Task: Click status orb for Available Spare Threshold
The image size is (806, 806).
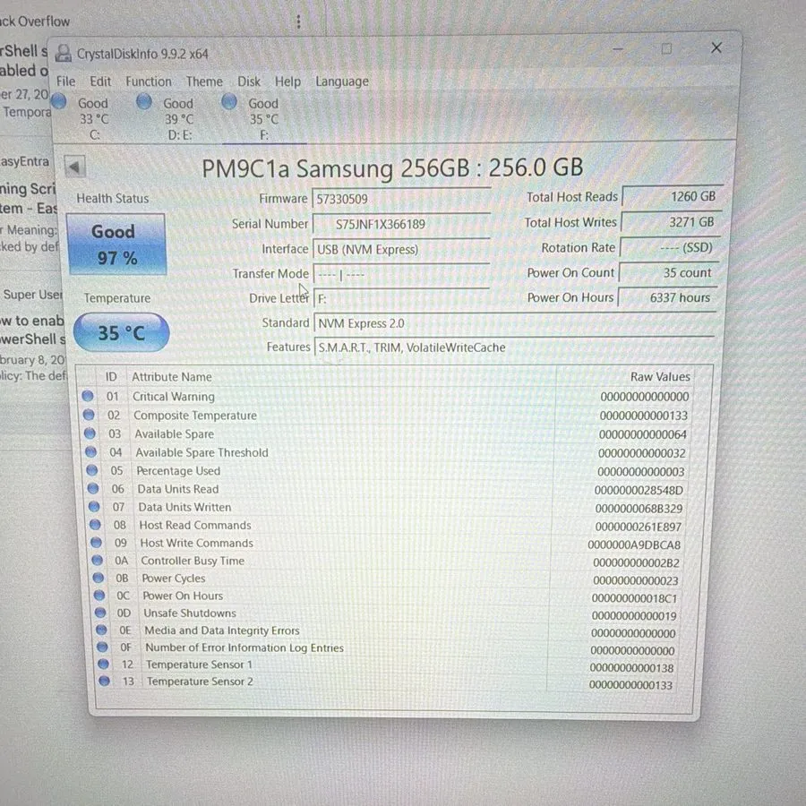Action: pos(91,452)
